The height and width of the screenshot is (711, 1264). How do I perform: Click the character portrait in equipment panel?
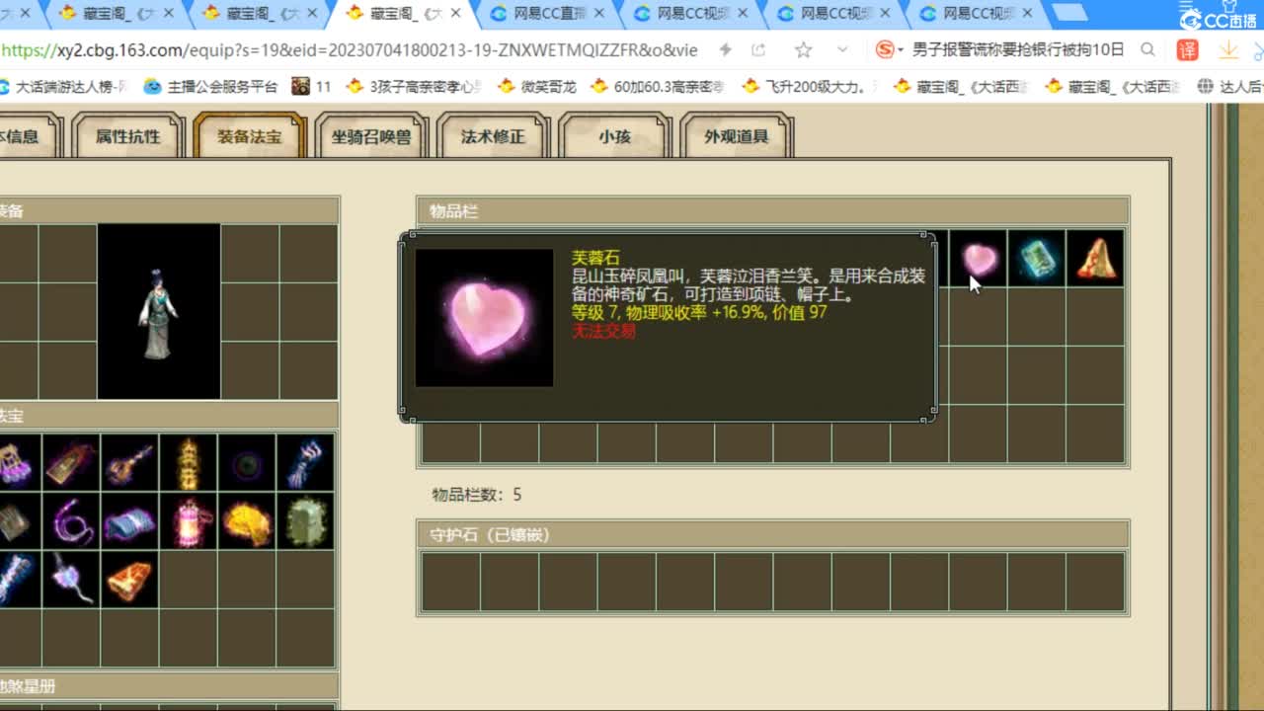[158, 312]
